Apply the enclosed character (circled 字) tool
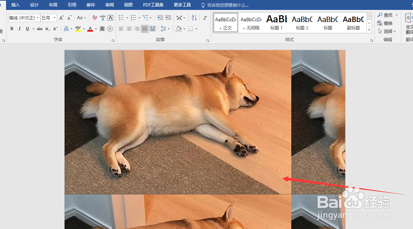This screenshot has width=413, height=229. tap(110, 29)
